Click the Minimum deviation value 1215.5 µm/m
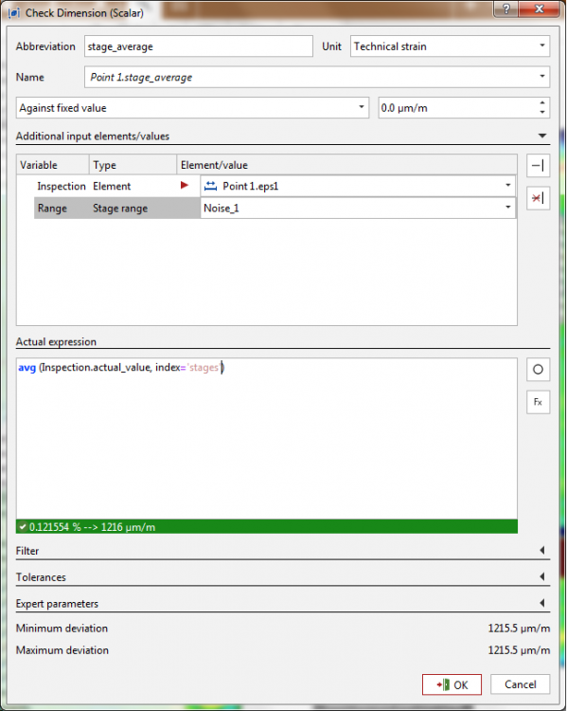 [519, 629]
